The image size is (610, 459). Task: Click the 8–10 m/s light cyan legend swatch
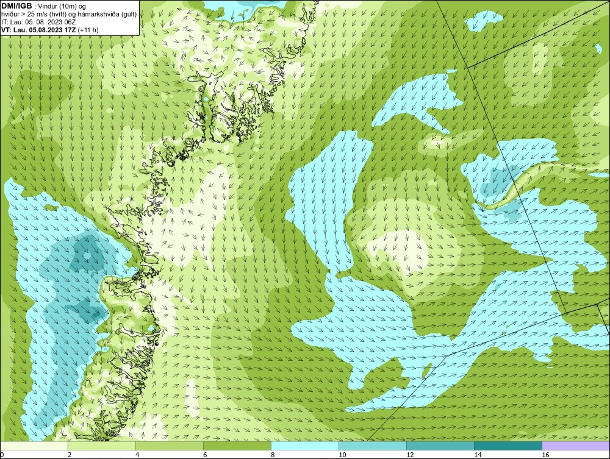(x=304, y=446)
